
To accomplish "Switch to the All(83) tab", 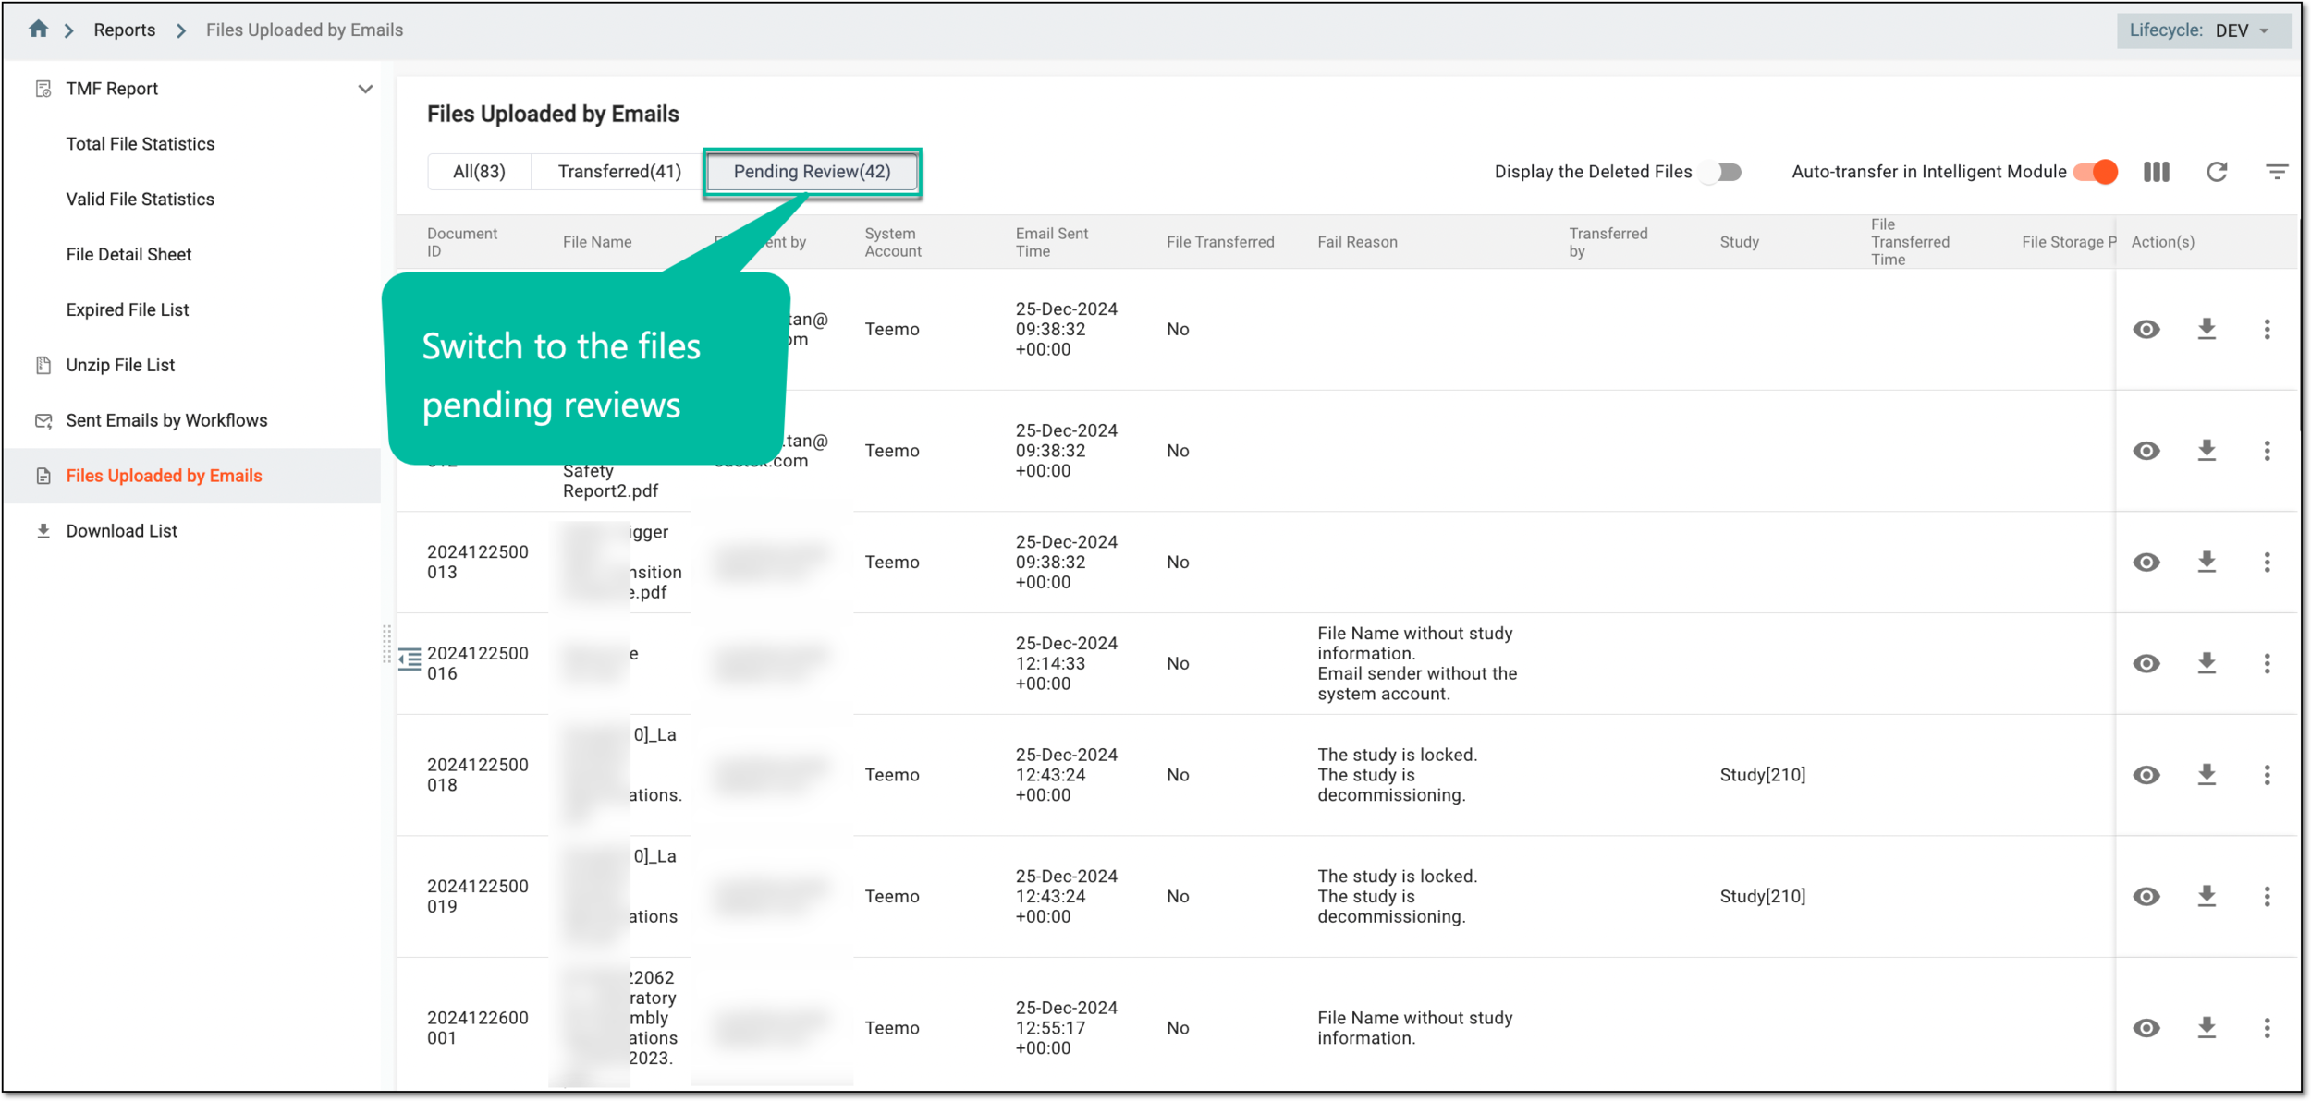I will [x=479, y=172].
